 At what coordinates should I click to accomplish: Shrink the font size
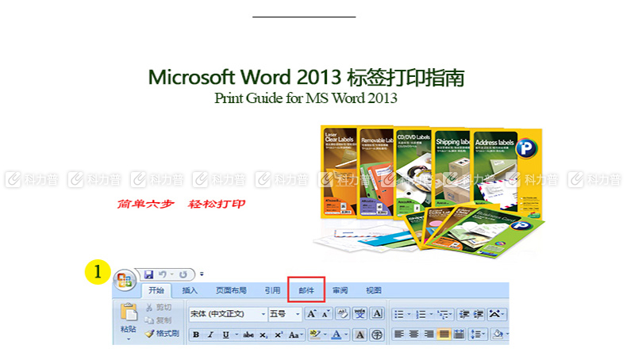[x=325, y=314]
